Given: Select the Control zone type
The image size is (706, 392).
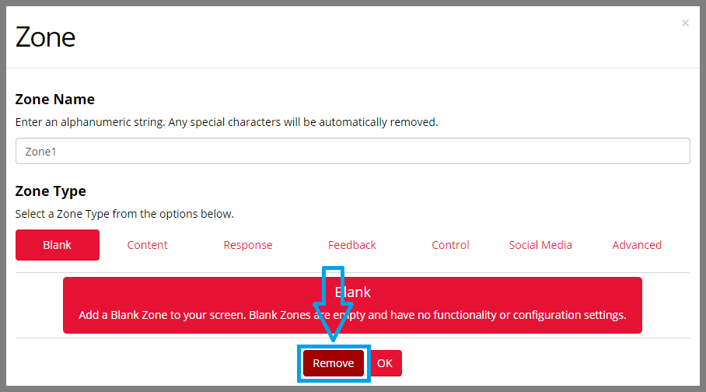Looking at the screenshot, I should coord(450,245).
